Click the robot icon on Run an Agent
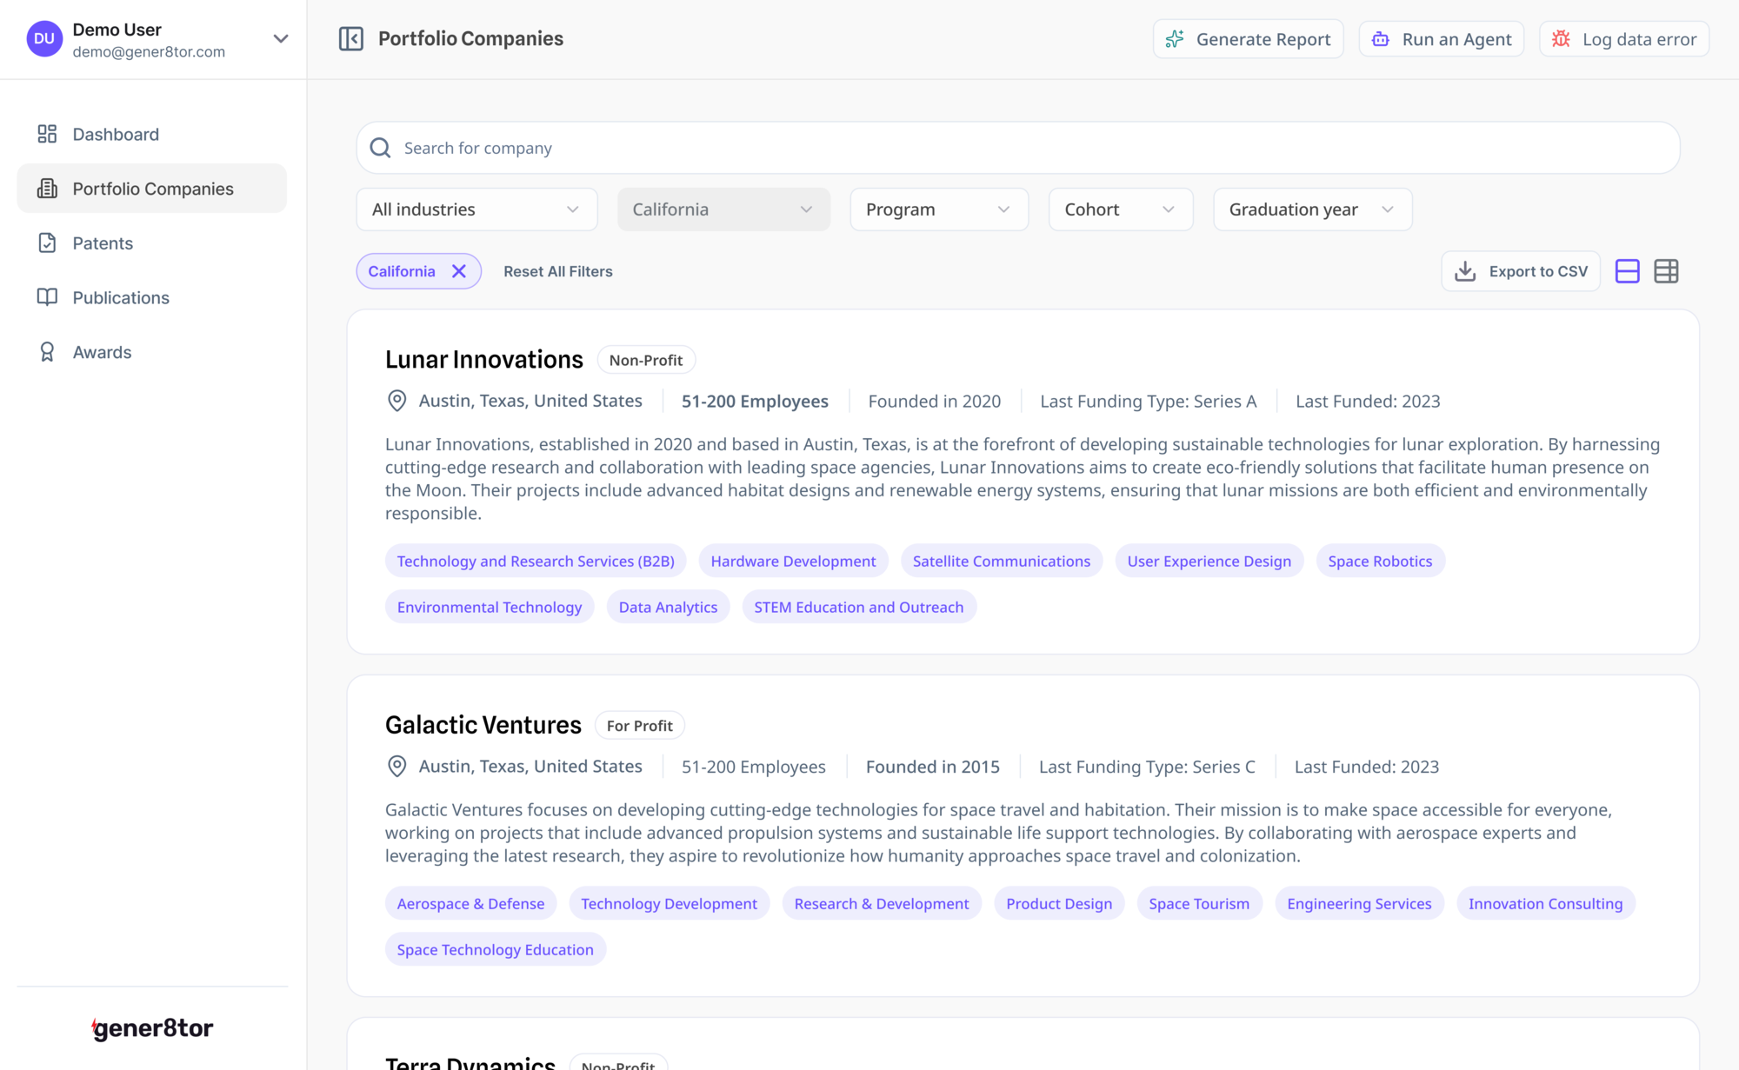 pos(1381,39)
